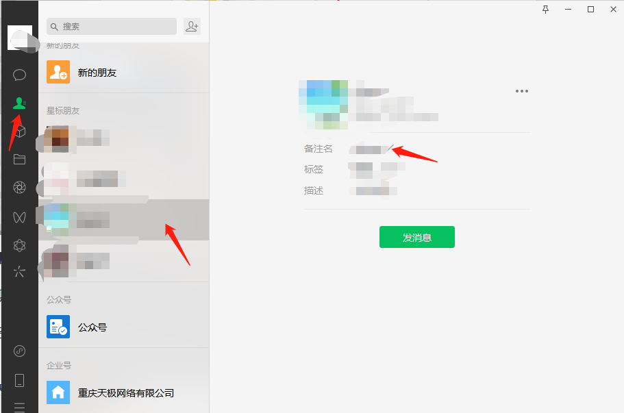Open Moments aperture icon
This screenshot has height=413, width=624.
pyautogui.click(x=19, y=187)
